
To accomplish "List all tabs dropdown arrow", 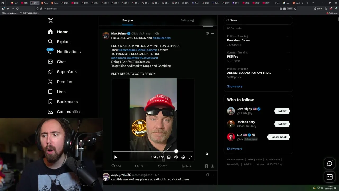I will coord(313,3).
